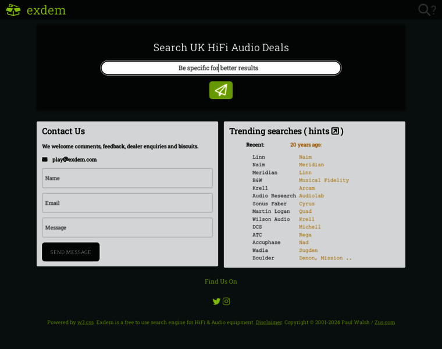
Task: Open the exdem home link text
Action: click(46, 10)
